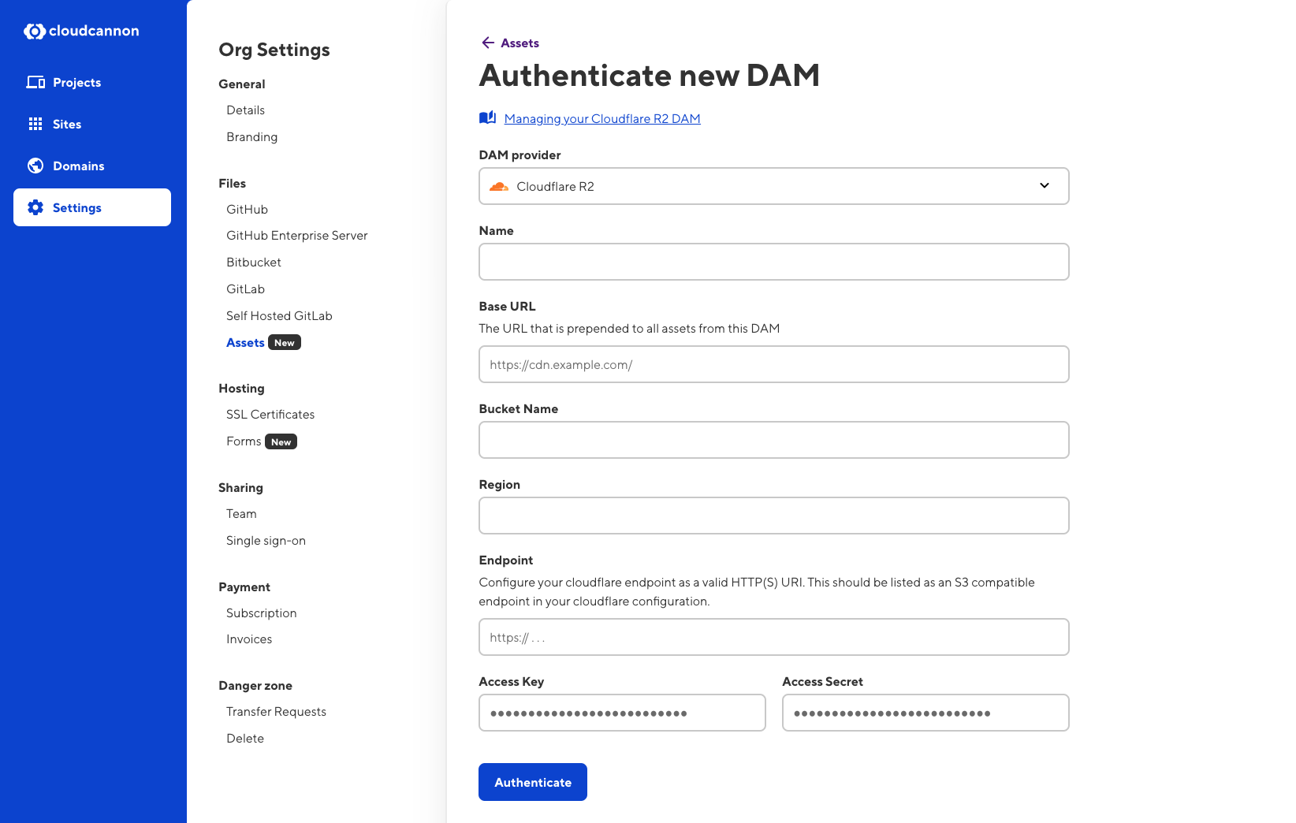Open Domains in the main navigation

[x=92, y=166]
